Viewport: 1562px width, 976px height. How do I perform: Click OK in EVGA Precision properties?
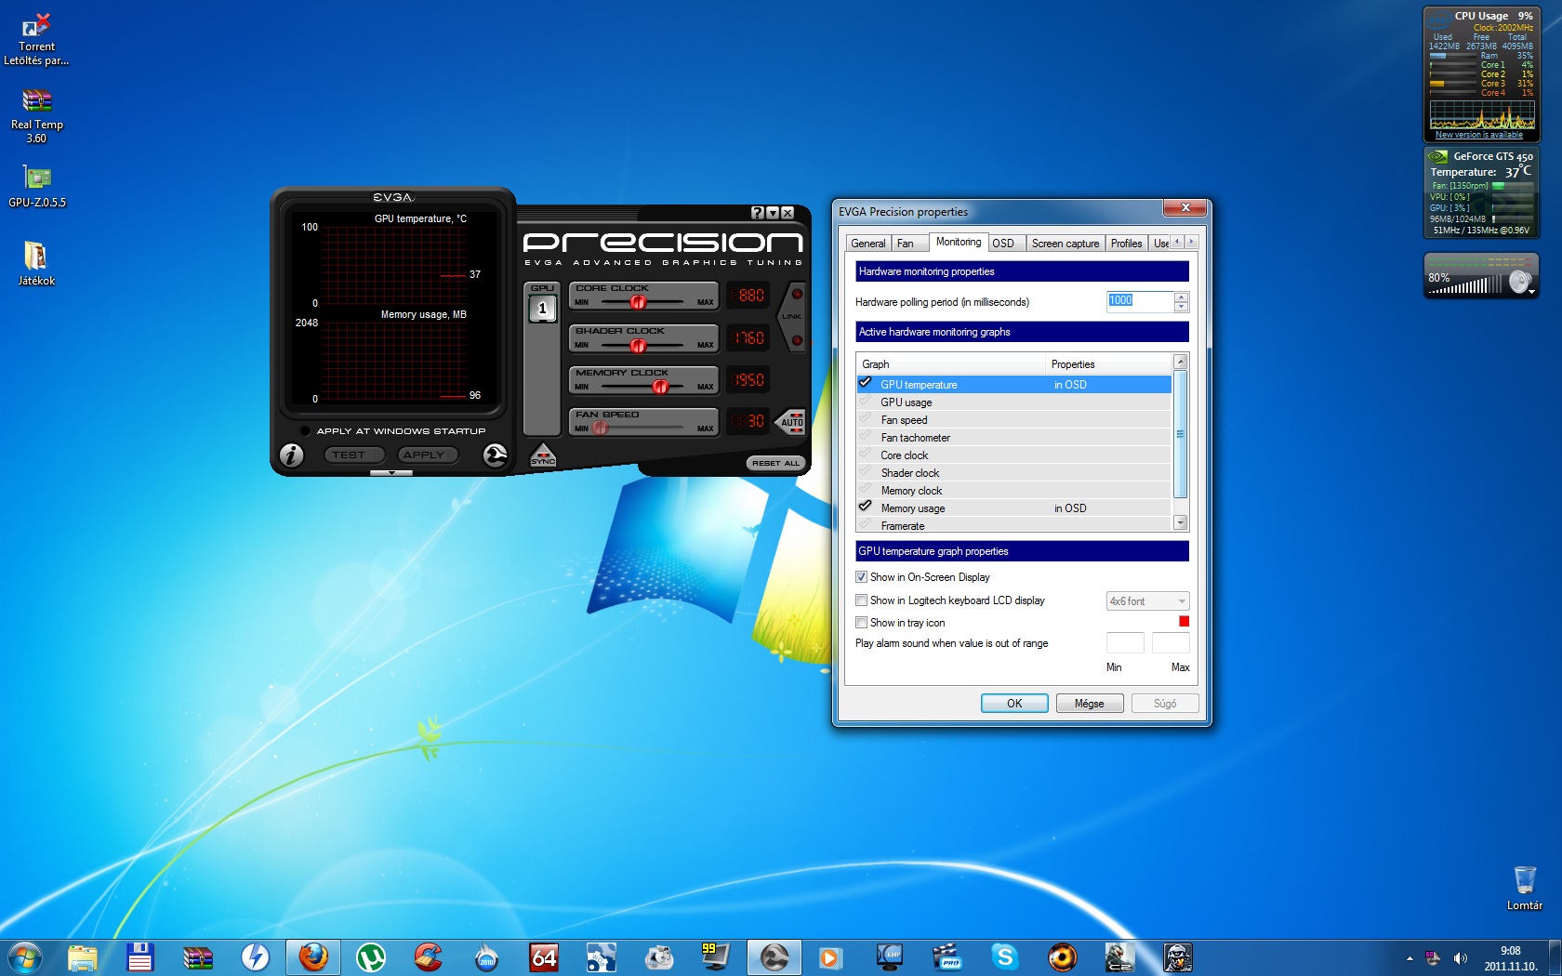click(1014, 704)
